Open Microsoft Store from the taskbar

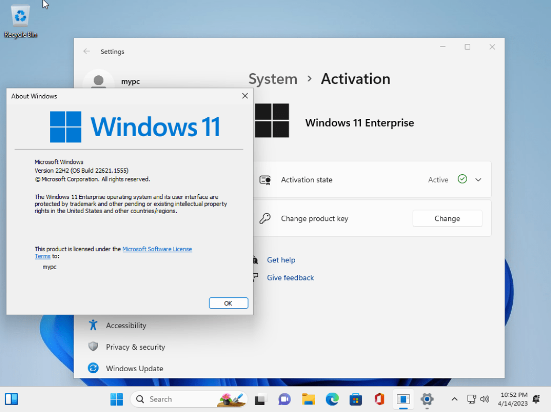coord(355,399)
